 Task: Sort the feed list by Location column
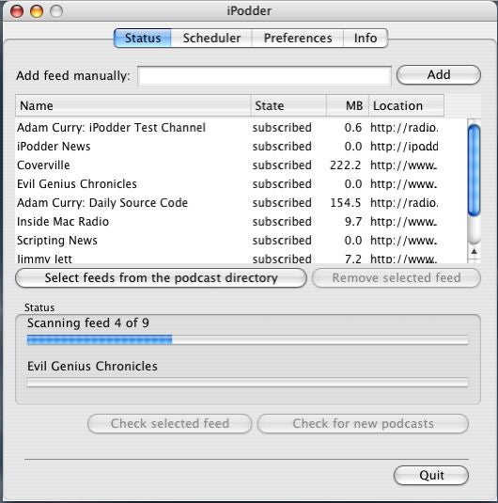coord(406,105)
